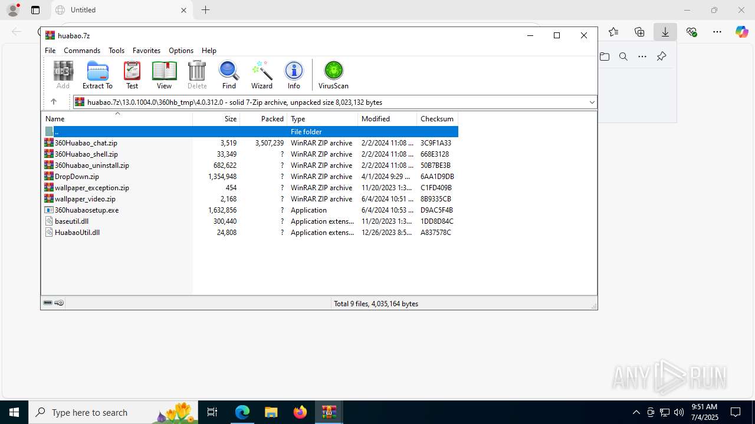Sort by Checksum column header
The height and width of the screenshot is (424, 755).
click(x=437, y=118)
